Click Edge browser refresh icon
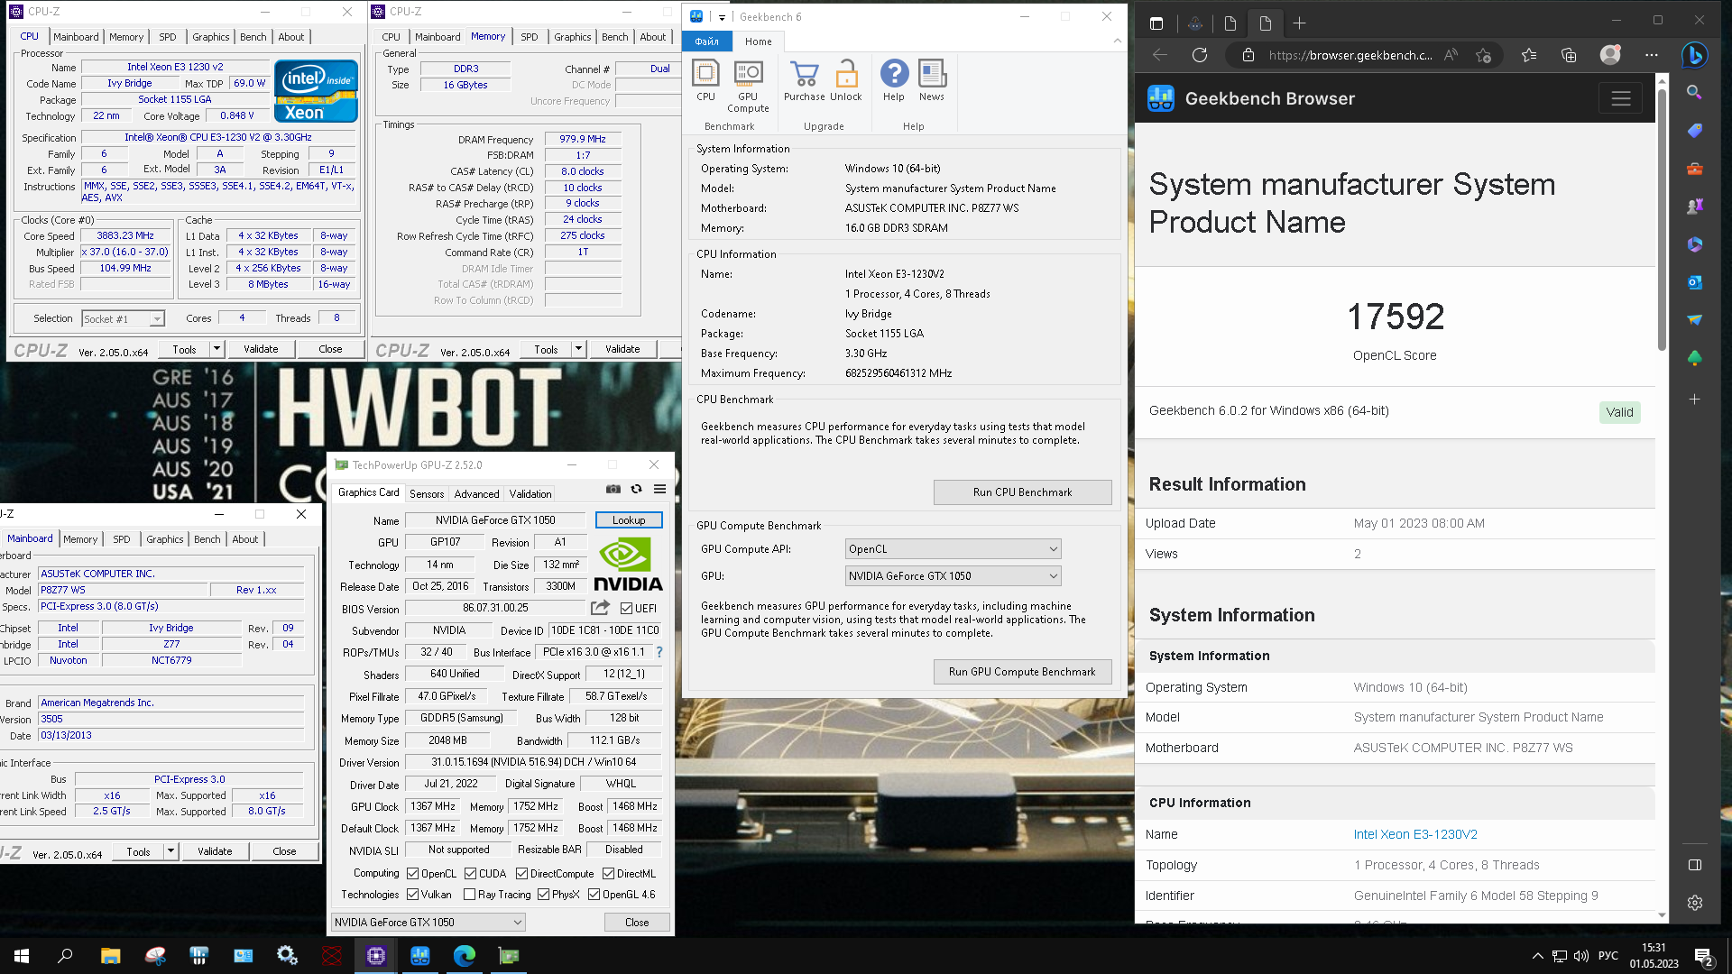Image resolution: width=1732 pixels, height=974 pixels. 1200,55
